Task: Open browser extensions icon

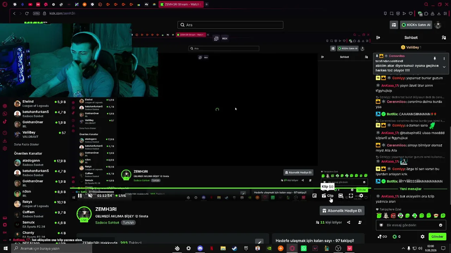Action: 426,13
